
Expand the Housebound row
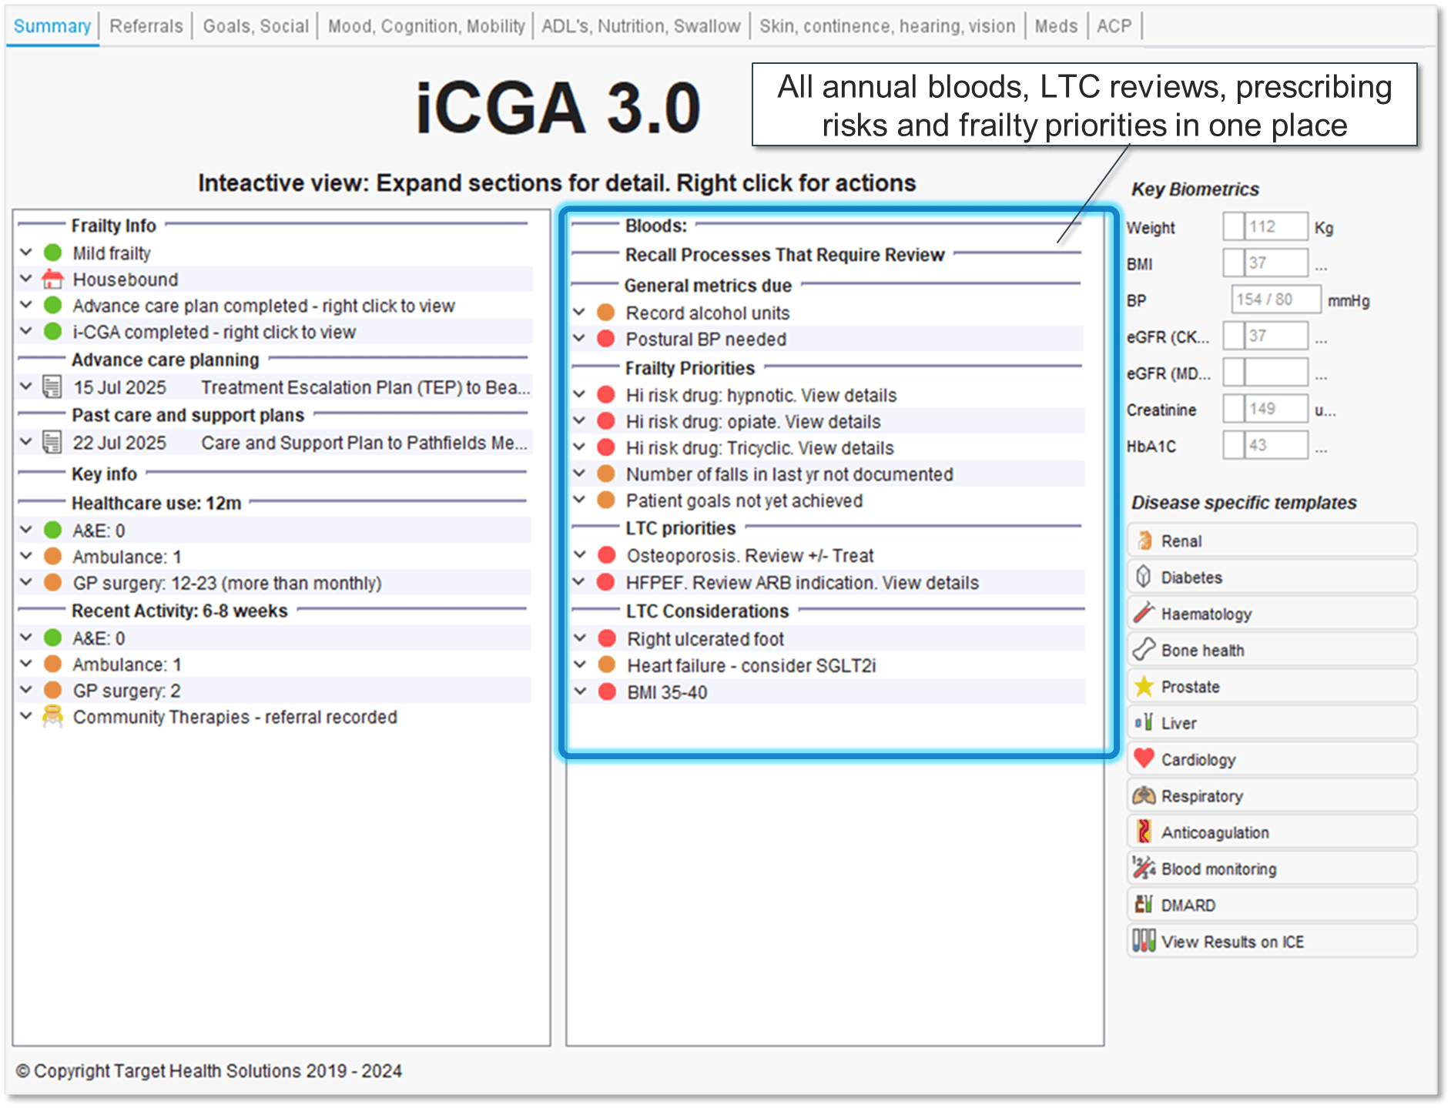(26, 278)
